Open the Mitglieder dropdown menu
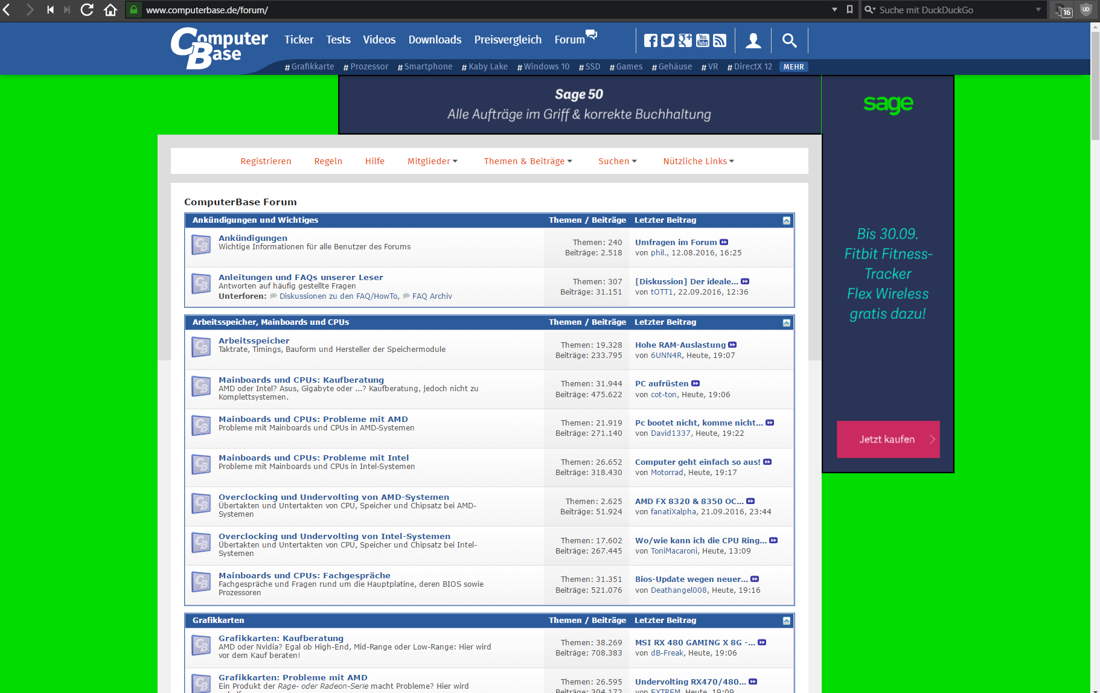 coord(432,161)
